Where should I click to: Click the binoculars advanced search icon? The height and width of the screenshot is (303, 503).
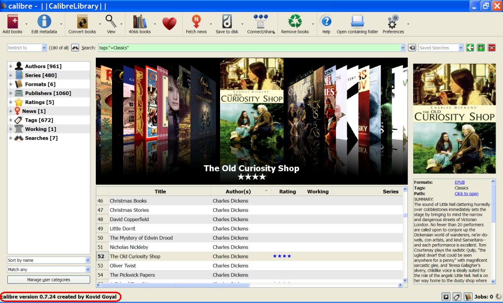75,48
